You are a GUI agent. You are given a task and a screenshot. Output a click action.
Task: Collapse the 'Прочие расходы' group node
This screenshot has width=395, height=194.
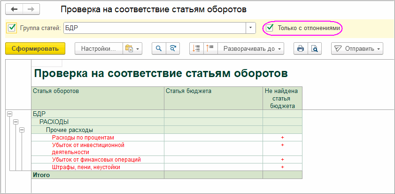pyautogui.click(x=22, y=130)
